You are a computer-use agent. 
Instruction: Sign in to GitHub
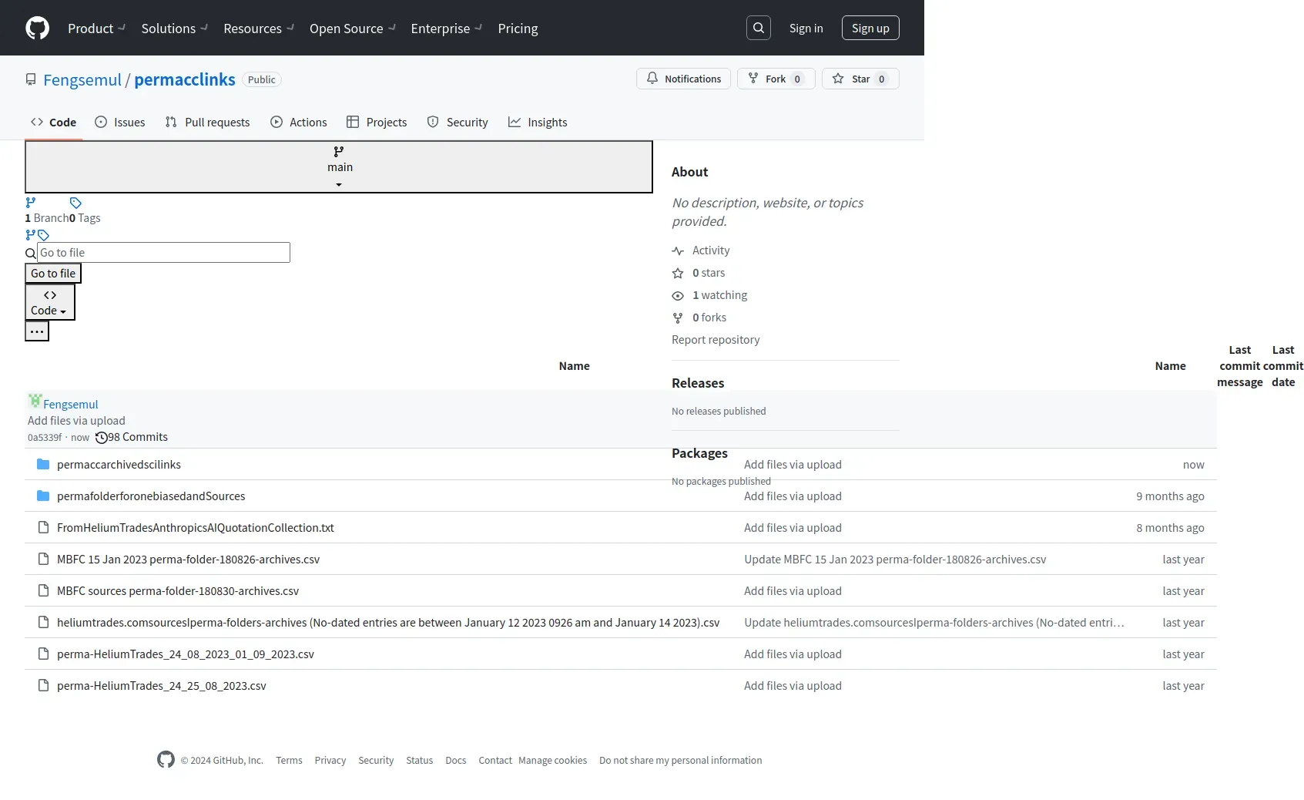pos(806,29)
